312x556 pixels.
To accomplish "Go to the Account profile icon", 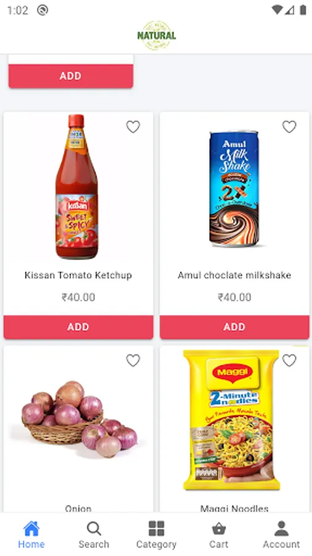I will (x=281, y=528).
